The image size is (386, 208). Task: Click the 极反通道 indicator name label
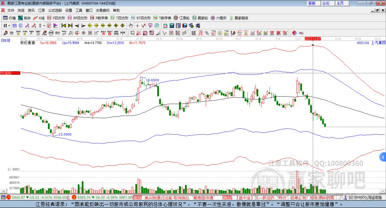pyautogui.click(x=28, y=43)
